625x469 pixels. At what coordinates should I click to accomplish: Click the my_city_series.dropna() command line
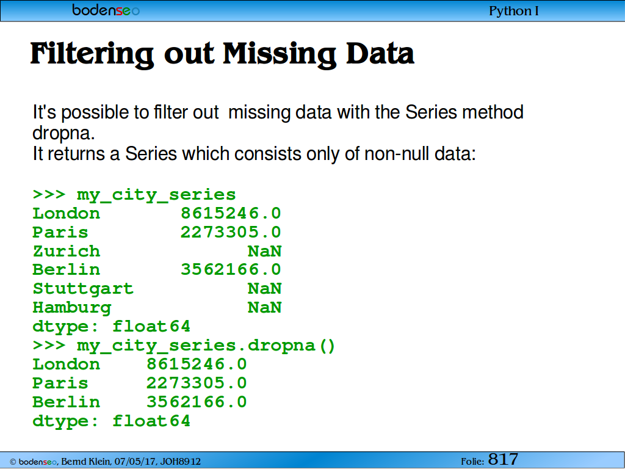coord(184,346)
